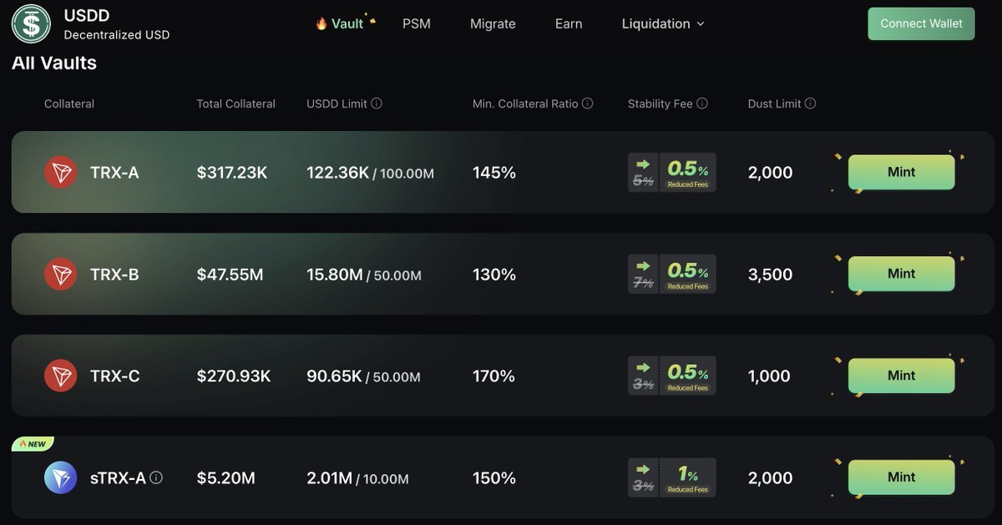Click the 90.65K / 50.00M USDD limit
The image size is (1002, 525).
(x=364, y=376)
